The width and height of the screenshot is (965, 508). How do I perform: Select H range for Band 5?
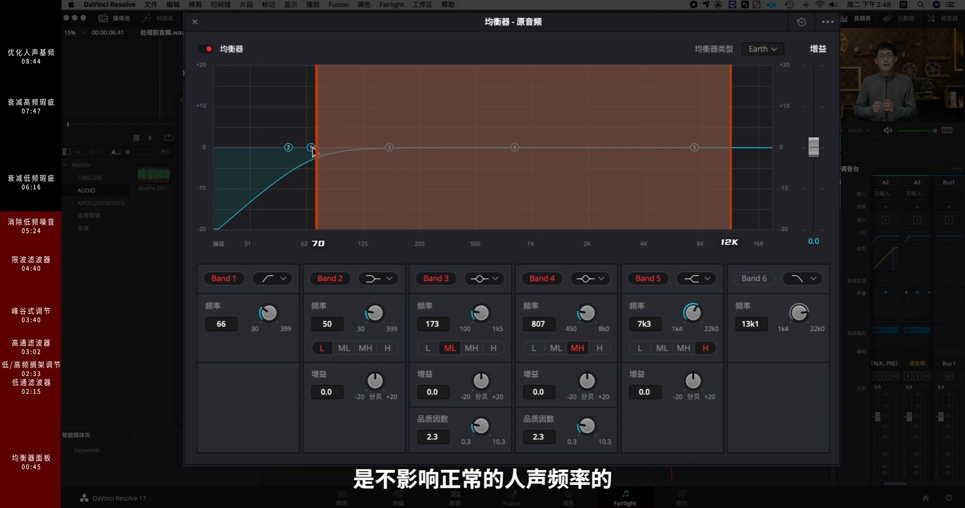(705, 348)
